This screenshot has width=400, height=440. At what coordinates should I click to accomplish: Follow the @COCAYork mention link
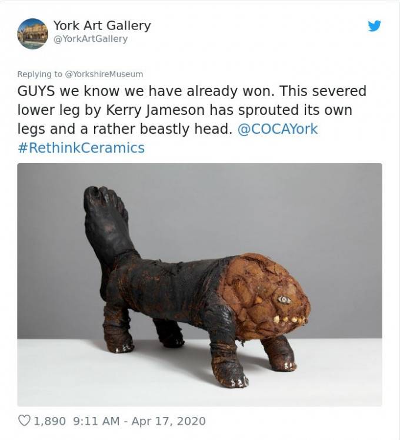pyautogui.click(x=278, y=129)
